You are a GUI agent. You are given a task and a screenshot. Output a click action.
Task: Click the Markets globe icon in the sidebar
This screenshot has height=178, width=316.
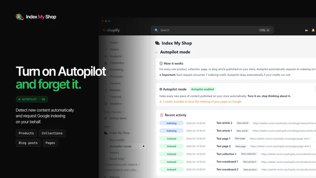point(105,90)
